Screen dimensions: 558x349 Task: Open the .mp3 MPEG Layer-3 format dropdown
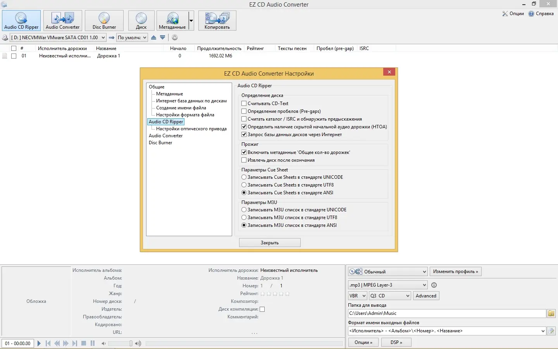(388, 285)
